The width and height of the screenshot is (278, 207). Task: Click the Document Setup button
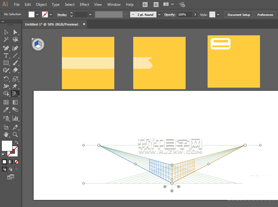[x=239, y=15]
